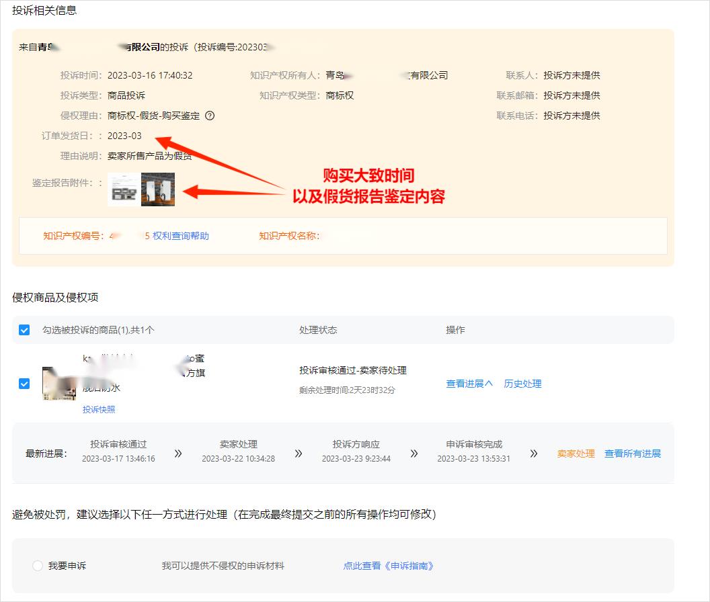710x602 pixels.
Task: Click the 》 arrow after 卖家处理 step
Action: 298,454
